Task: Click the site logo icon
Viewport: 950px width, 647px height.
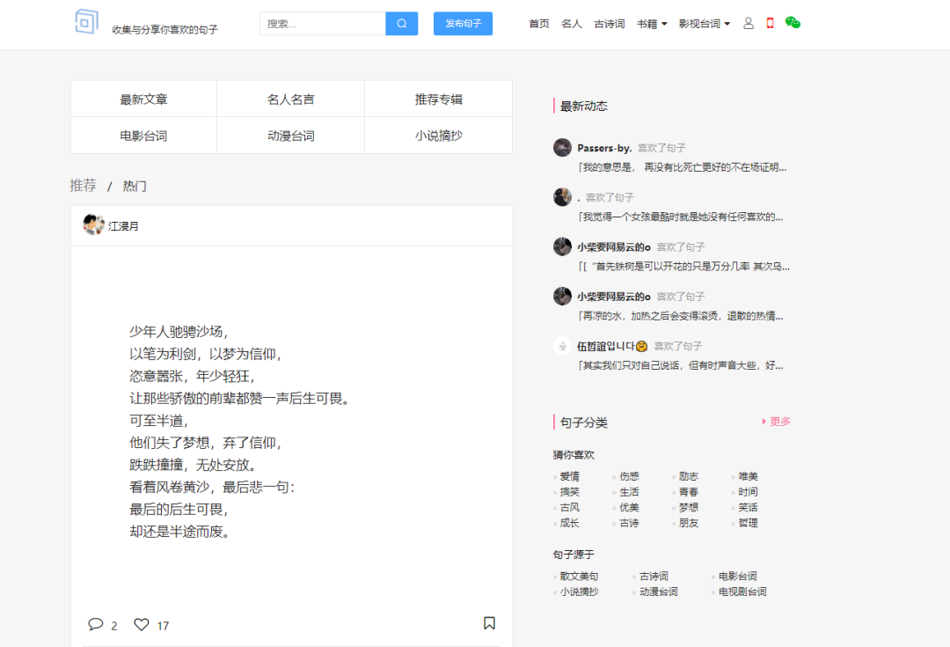Action: coord(86,22)
